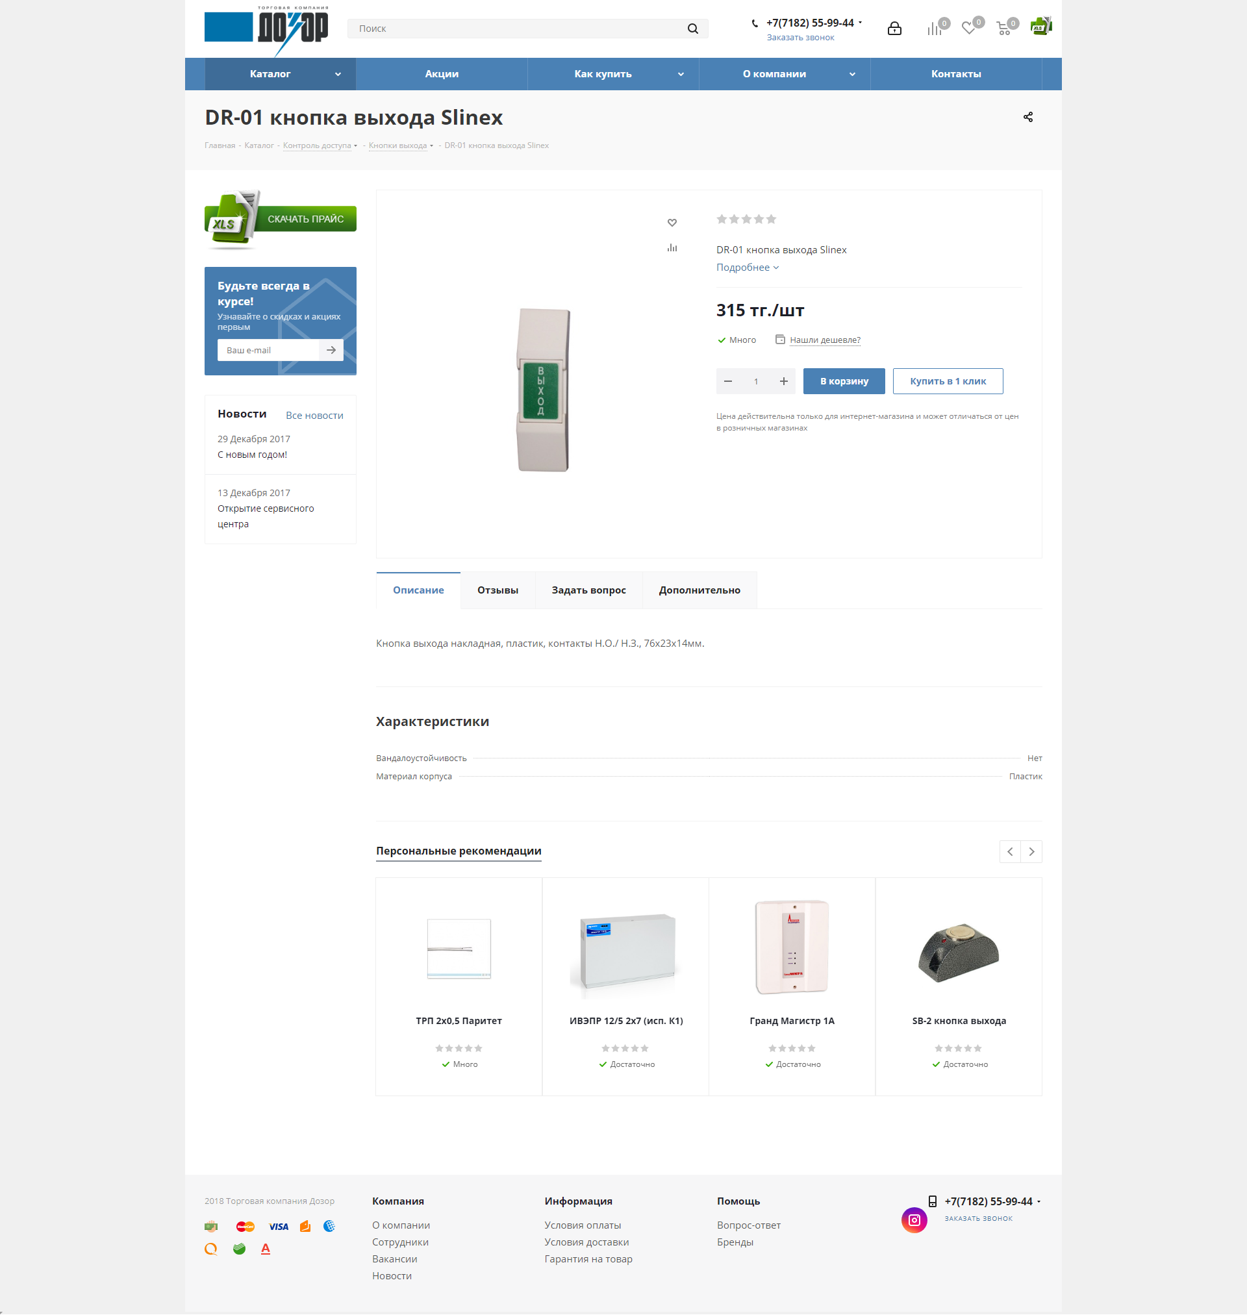Image resolution: width=1247 pixels, height=1315 pixels.
Task: Click previous arrow in recommendations carousel
Action: [1010, 852]
